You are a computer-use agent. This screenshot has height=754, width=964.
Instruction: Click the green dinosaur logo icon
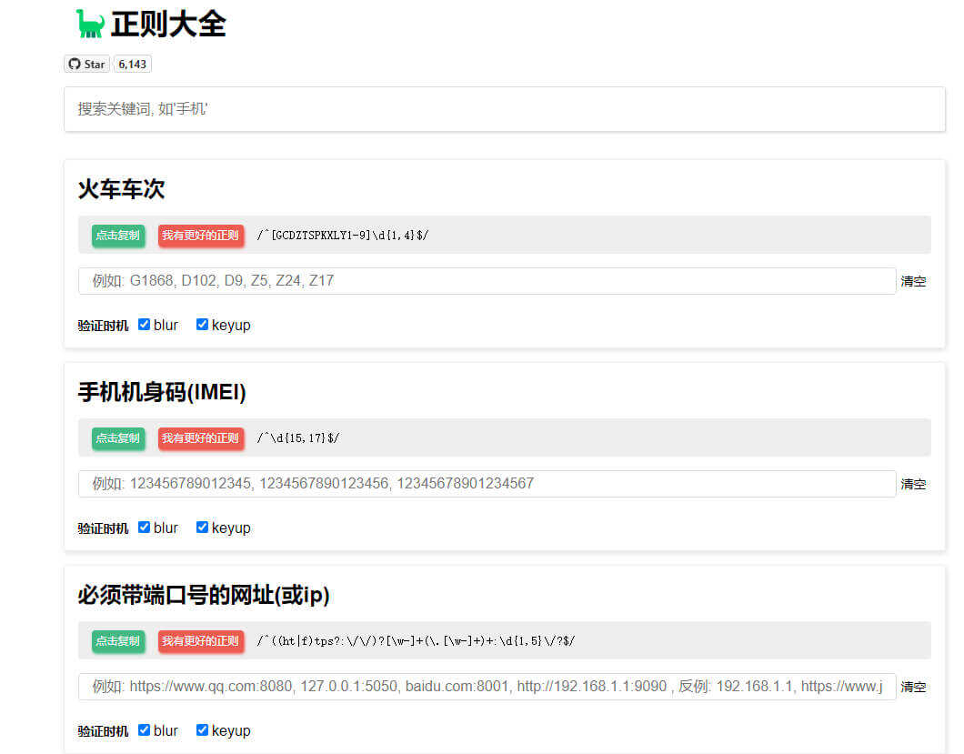point(89,23)
